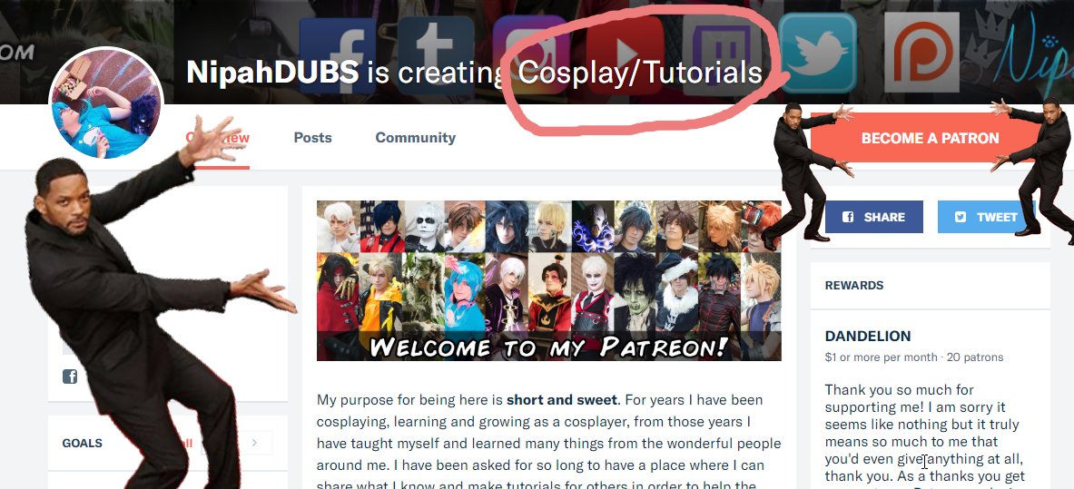The image size is (1074, 489).
Task: Click the REWARDS section heading
Action: click(854, 286)
